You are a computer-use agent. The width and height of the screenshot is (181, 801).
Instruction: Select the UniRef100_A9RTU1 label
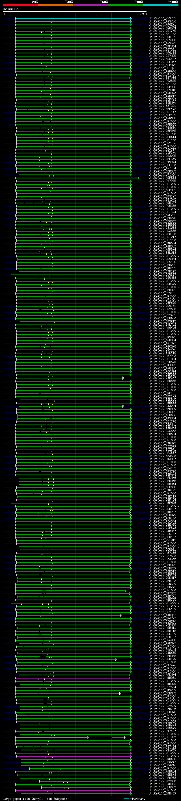tap(162, 37)
